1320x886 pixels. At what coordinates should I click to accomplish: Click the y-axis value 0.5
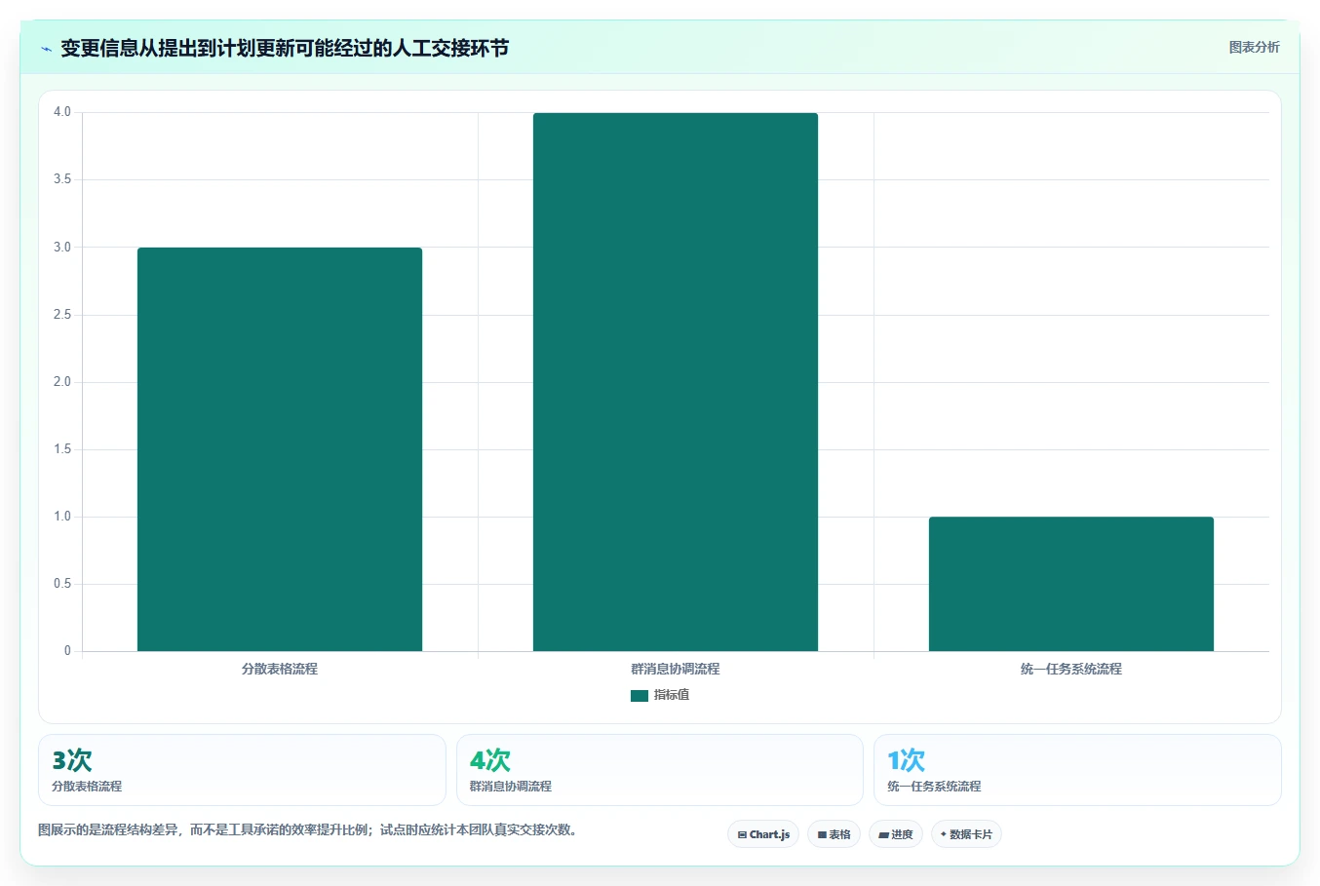click(x=62, y=584)
